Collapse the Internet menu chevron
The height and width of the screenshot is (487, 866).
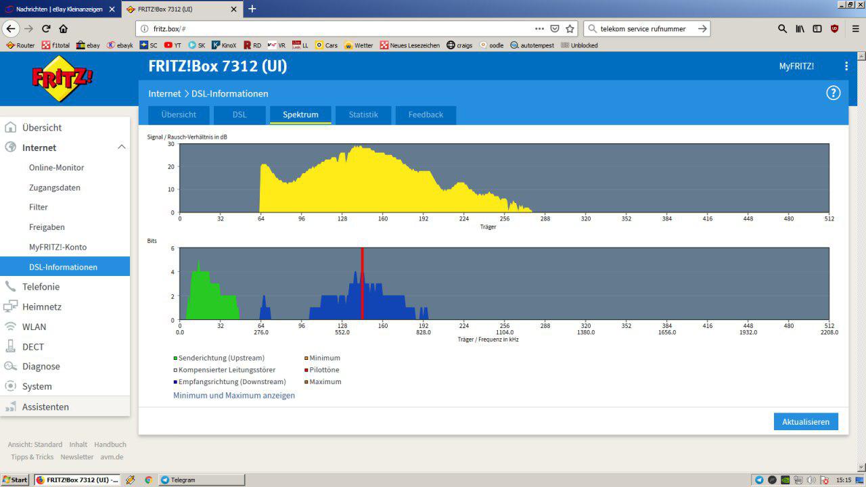[x=122, y=147]
